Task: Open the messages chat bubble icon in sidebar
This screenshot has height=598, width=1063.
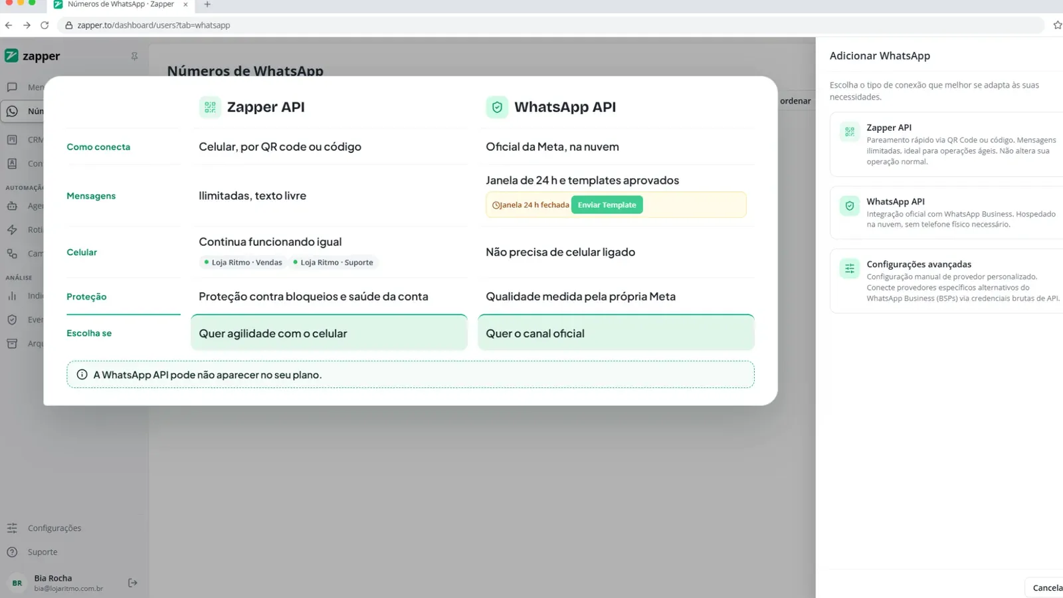Action: pos(12,87)
